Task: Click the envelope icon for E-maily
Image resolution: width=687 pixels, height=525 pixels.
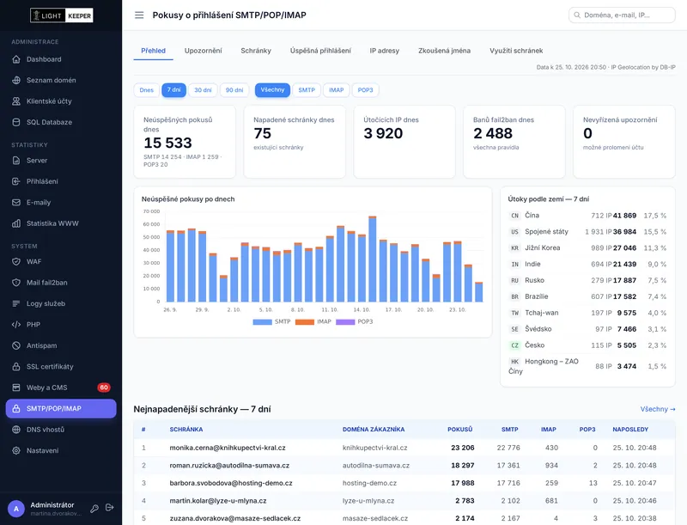Action: (16, 203)
